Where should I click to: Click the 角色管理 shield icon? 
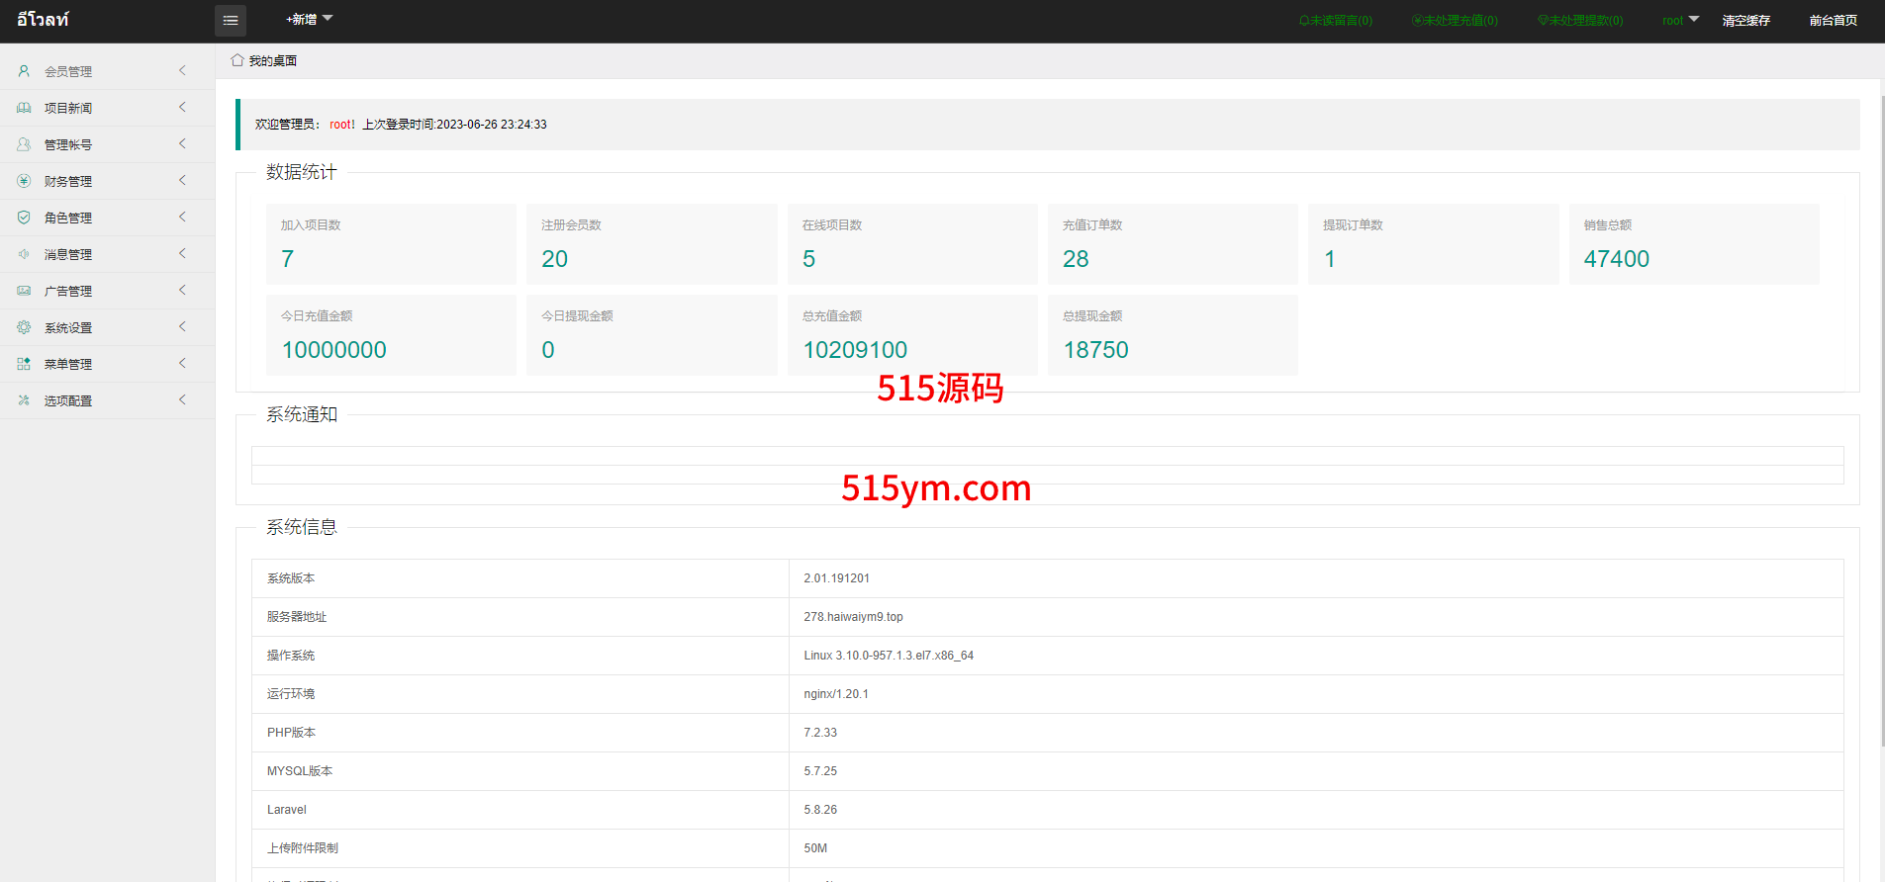[24, 218]
